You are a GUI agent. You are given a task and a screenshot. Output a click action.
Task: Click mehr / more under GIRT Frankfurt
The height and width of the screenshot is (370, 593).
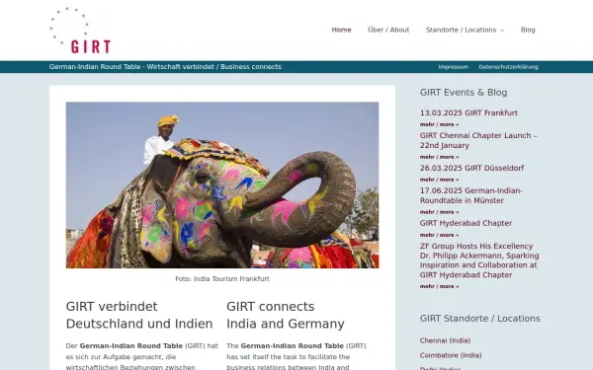click(x=439, y=124)
